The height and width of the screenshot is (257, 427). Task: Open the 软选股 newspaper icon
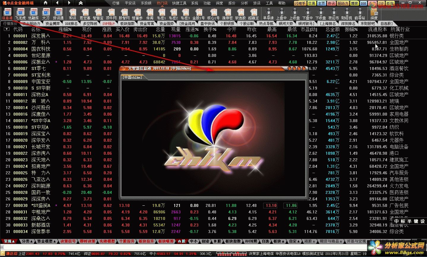pos(240,14)
